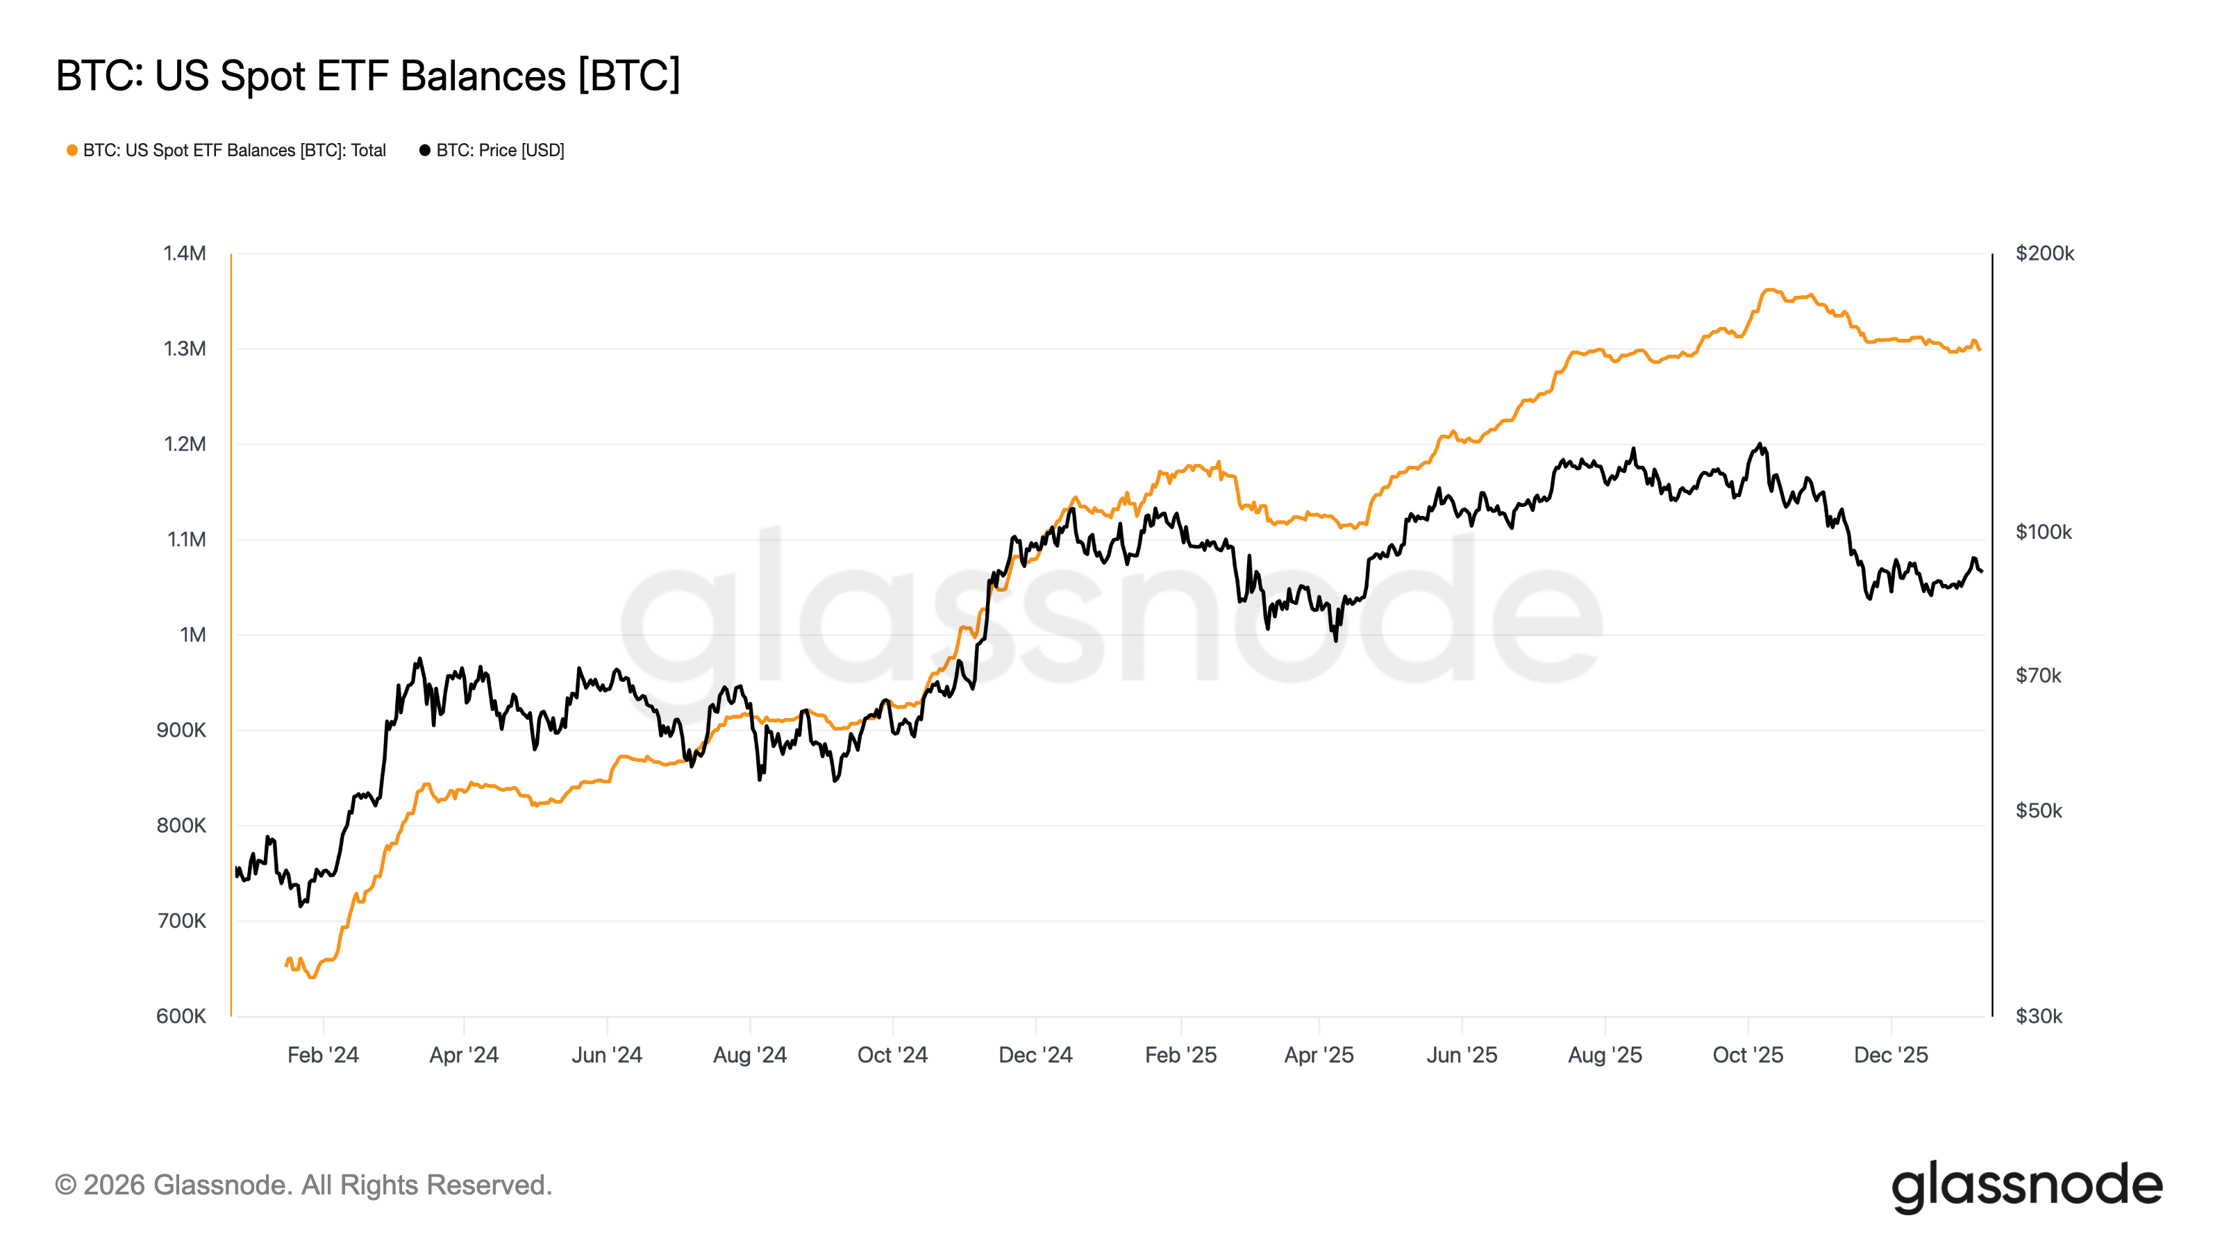Toggle the 'BTC: Price [USD]' legend series
The image size is (2222, 1250).
click(499, 150)
